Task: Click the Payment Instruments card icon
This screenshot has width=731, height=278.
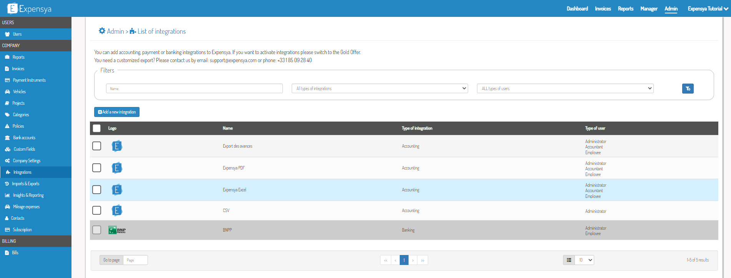Action: 7,80
